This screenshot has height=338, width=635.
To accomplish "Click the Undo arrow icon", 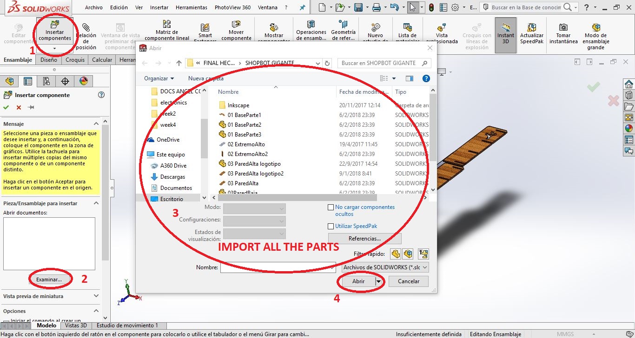I will 395,7.
